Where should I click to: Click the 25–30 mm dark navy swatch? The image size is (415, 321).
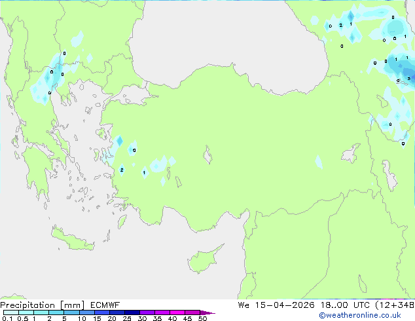coord(132,312)
